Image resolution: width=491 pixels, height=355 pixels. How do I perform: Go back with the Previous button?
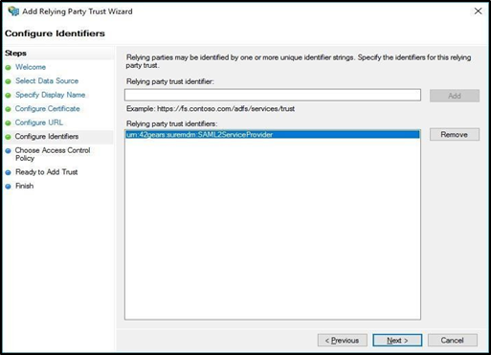click(x=343, y=341)
